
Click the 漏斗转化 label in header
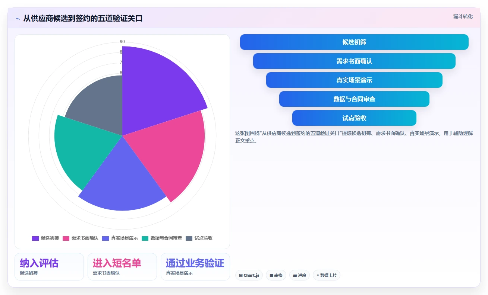[x=463, y=16]
